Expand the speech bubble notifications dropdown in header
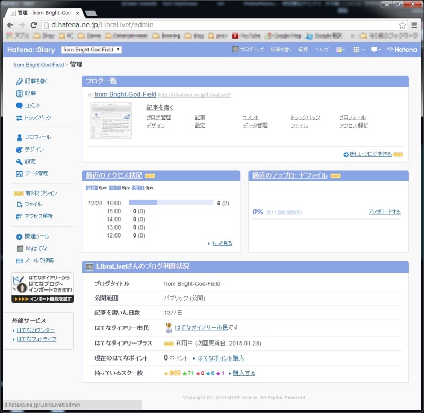This screenshot has width=424, height=413. click(x=376, y=49)
